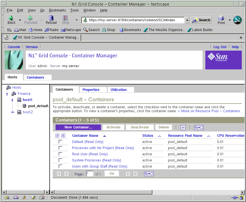This screenshot has height=202, width=246.
Task: Open the File menu
Action: [10, 10]
